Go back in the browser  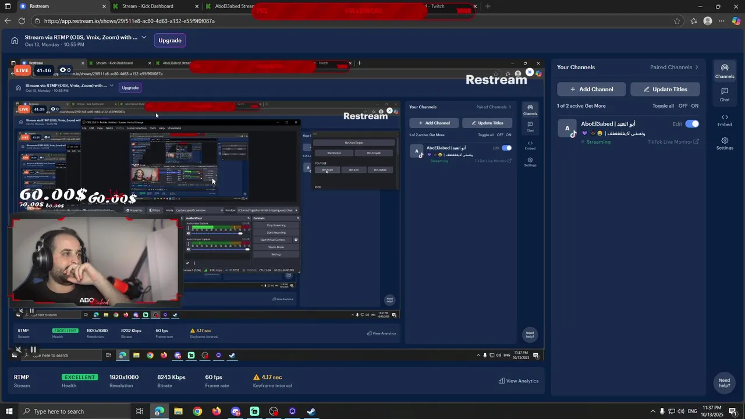coord(7,20)
